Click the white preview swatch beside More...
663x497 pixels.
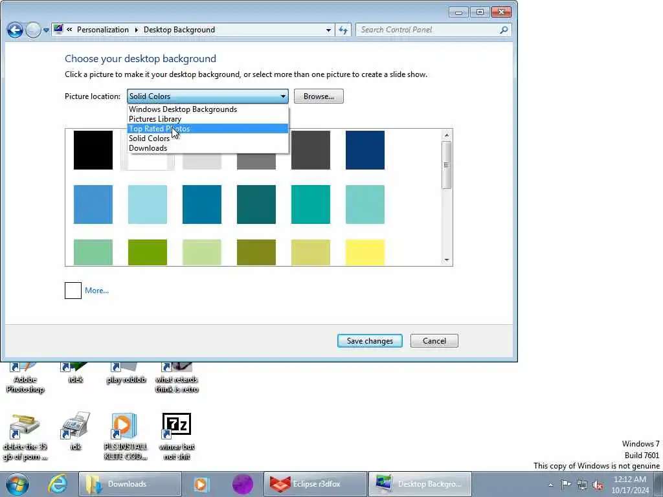[73, 291]
